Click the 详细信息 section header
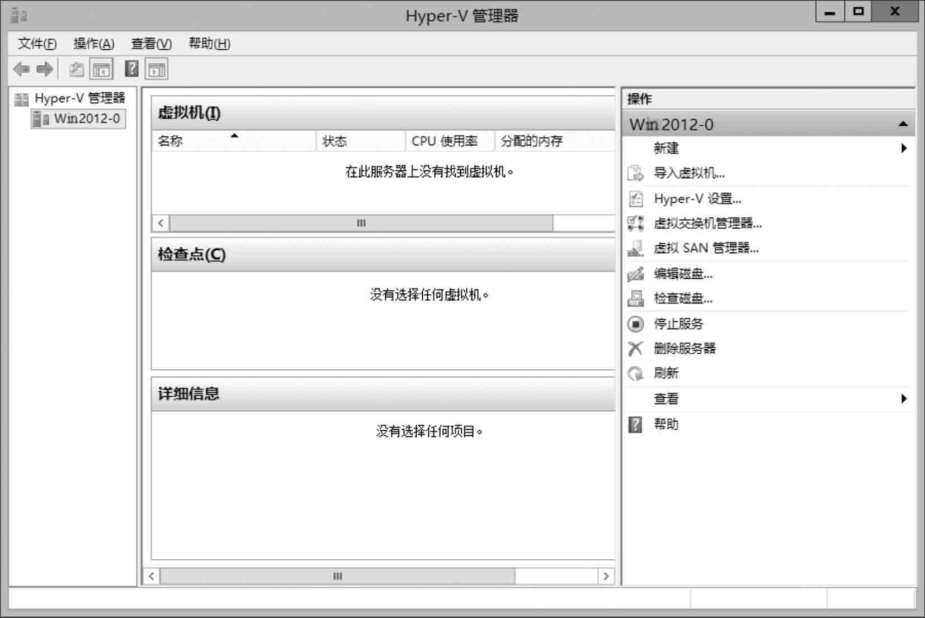 [x=383, y=394]
